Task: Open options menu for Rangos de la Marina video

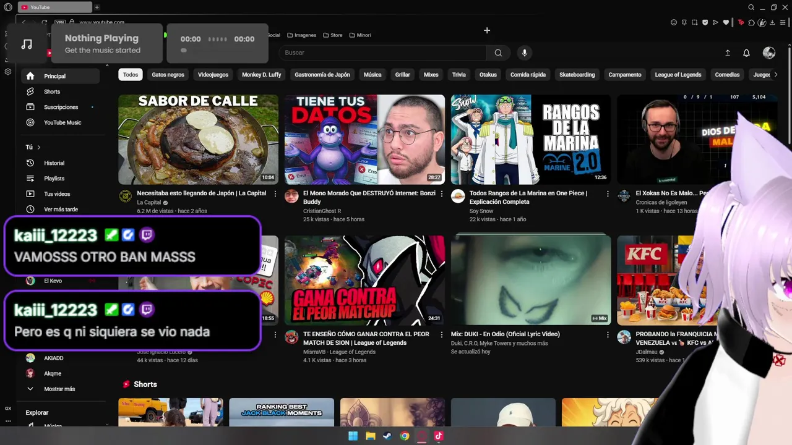Action: (x=608, y=193)
